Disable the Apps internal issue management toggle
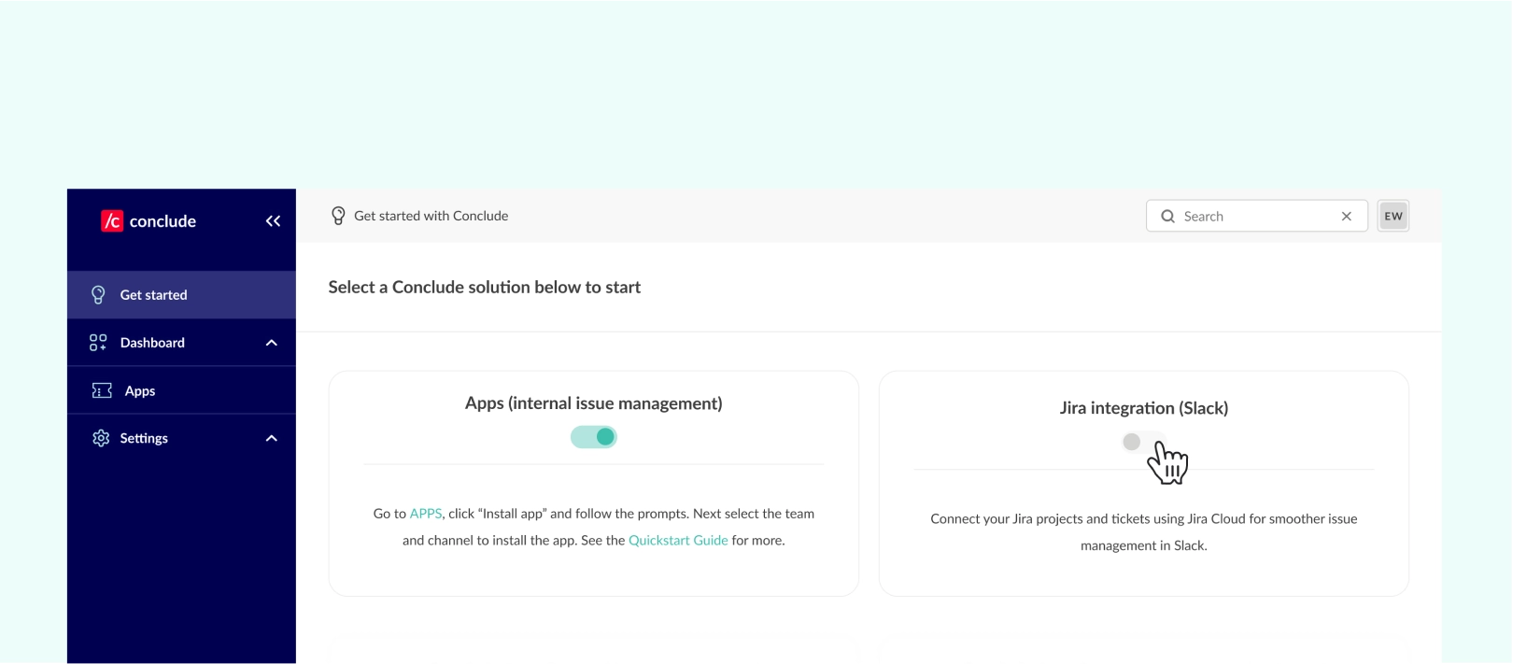The image size is (1513, 664). (594, 436)
